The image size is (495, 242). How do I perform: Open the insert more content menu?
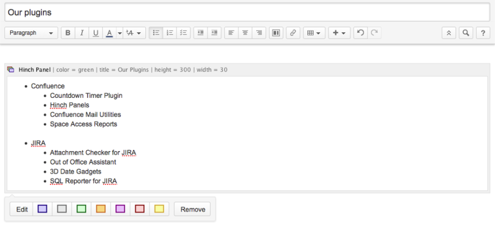coord(340,33)
